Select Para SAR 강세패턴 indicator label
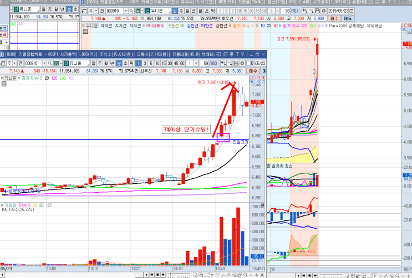Screen dimensions: 412x278 click(x=347, y=25)
